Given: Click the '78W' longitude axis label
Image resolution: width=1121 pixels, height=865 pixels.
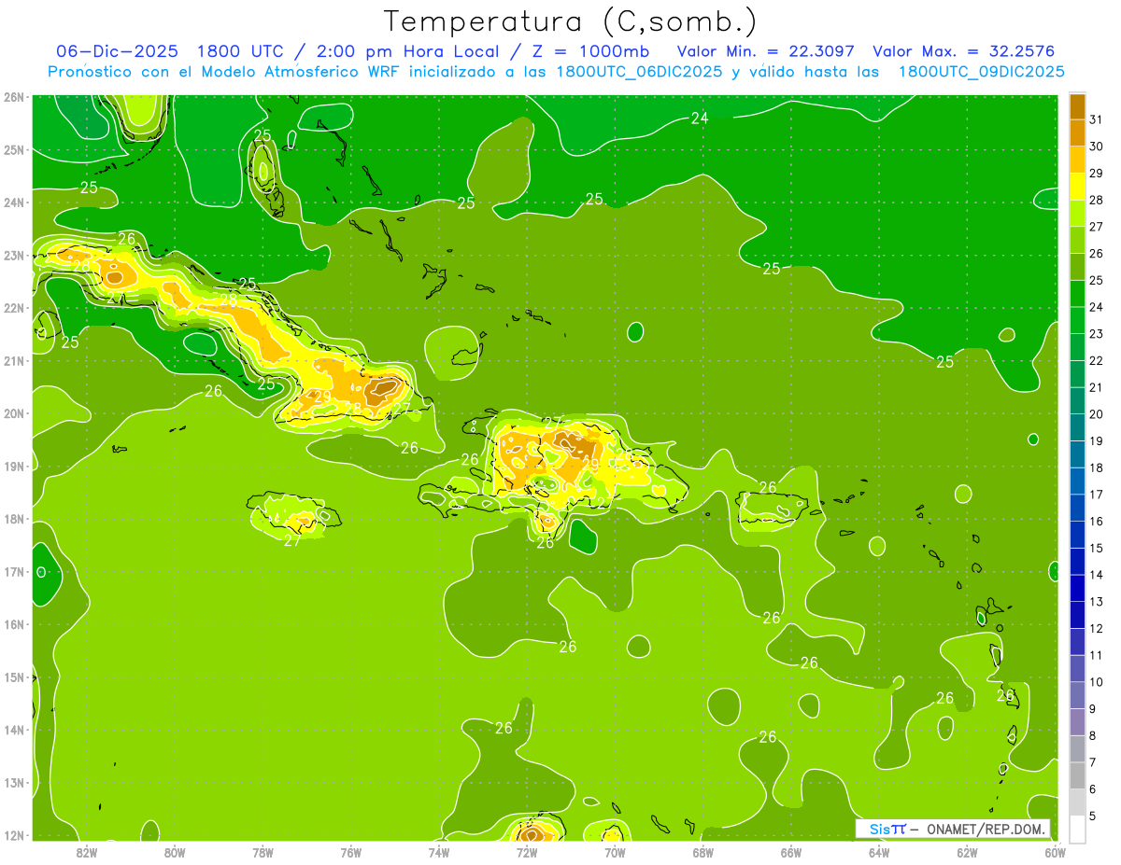Looking at the screenshot, I should click(263, 852).
